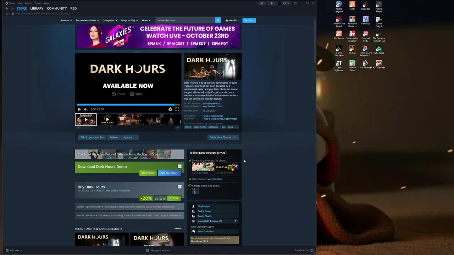Open War Thunder desktop shortcut
454x255 pixels.
[366, 64]
